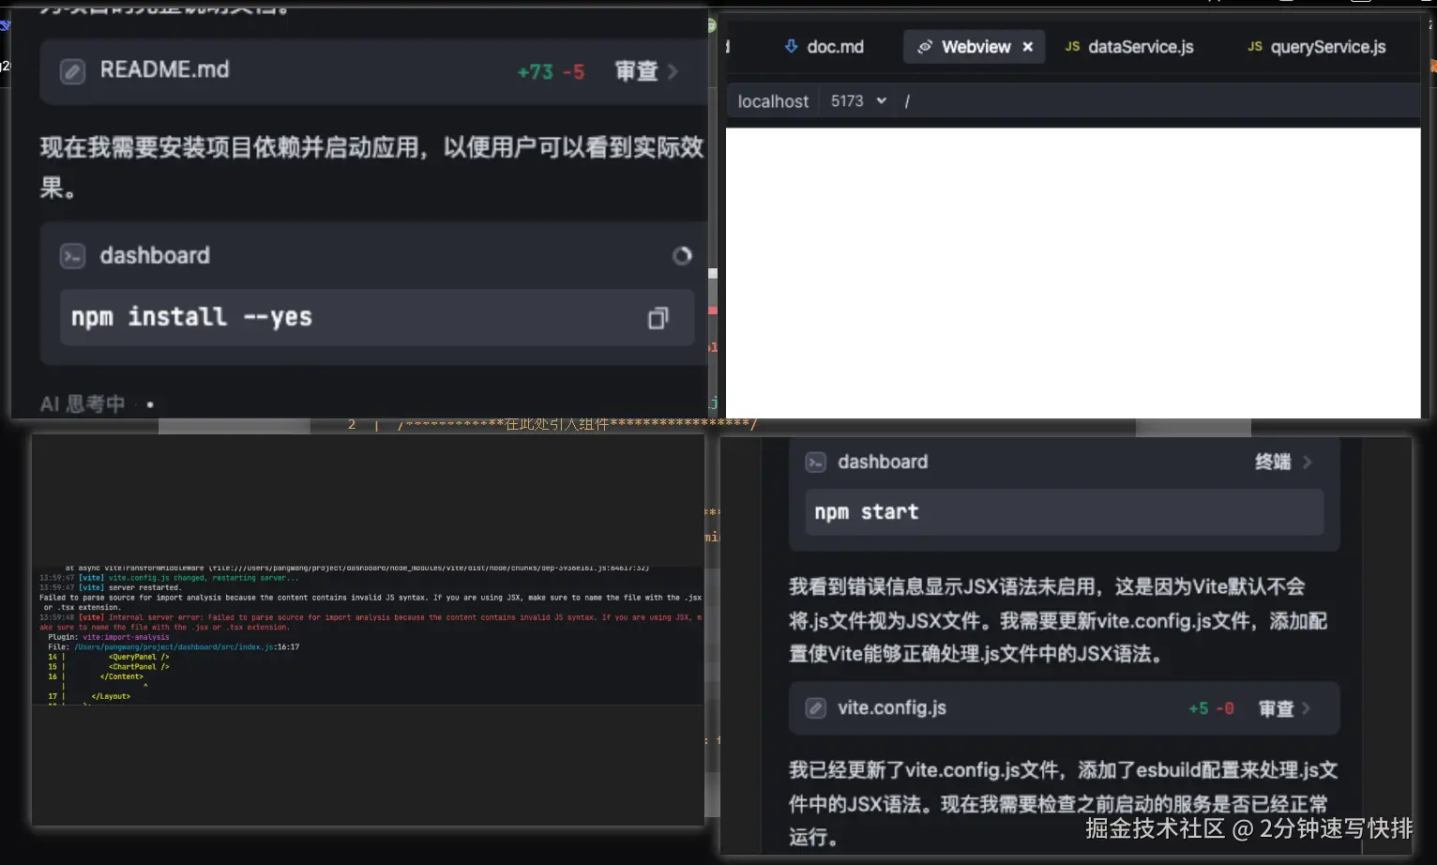The width and height of the screenshot is (1437, 865).
Task: Open the src/index.js file path in terminal
Action: click(174, 647)
